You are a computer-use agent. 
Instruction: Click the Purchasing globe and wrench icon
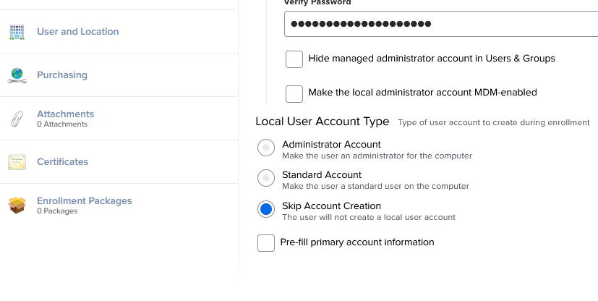pos(17,75)
